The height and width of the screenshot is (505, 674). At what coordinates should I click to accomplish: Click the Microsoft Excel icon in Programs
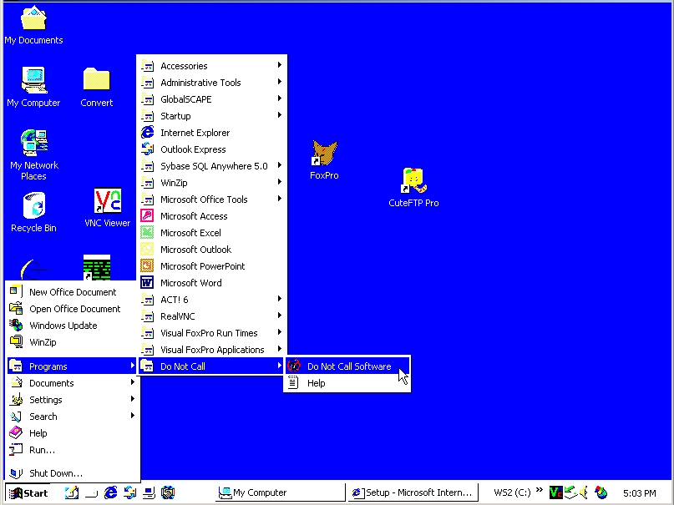pyautogui.click(x=147, y=232)
